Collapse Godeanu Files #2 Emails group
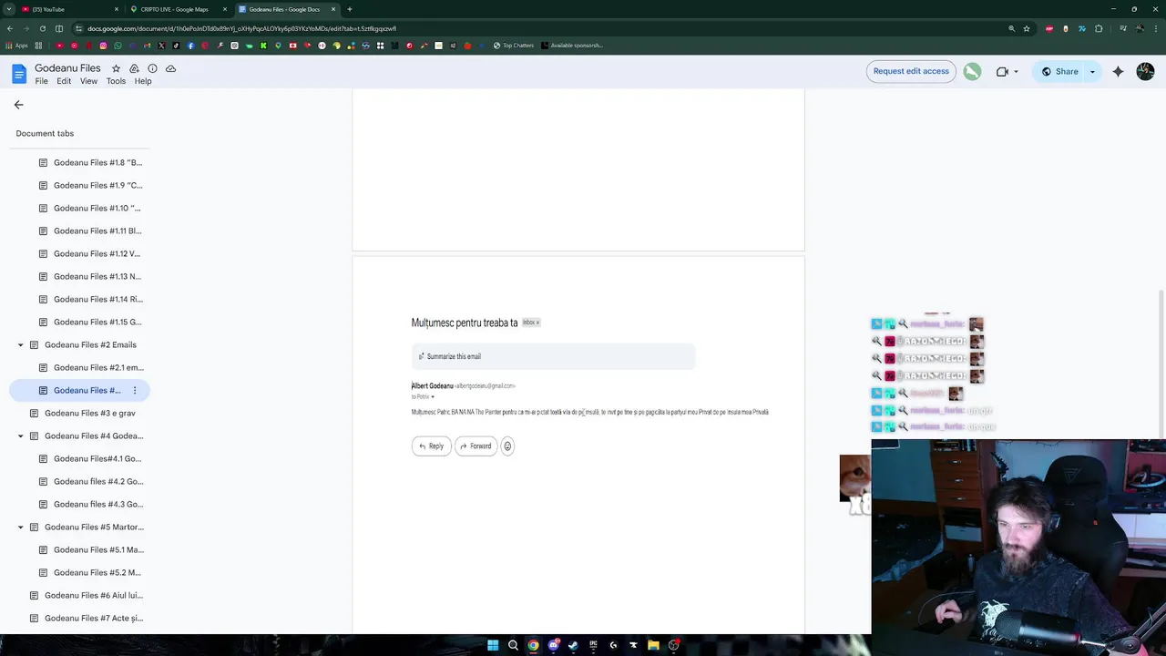The height and width of the screenshot is (656, 1166). [x=21, y=345]
